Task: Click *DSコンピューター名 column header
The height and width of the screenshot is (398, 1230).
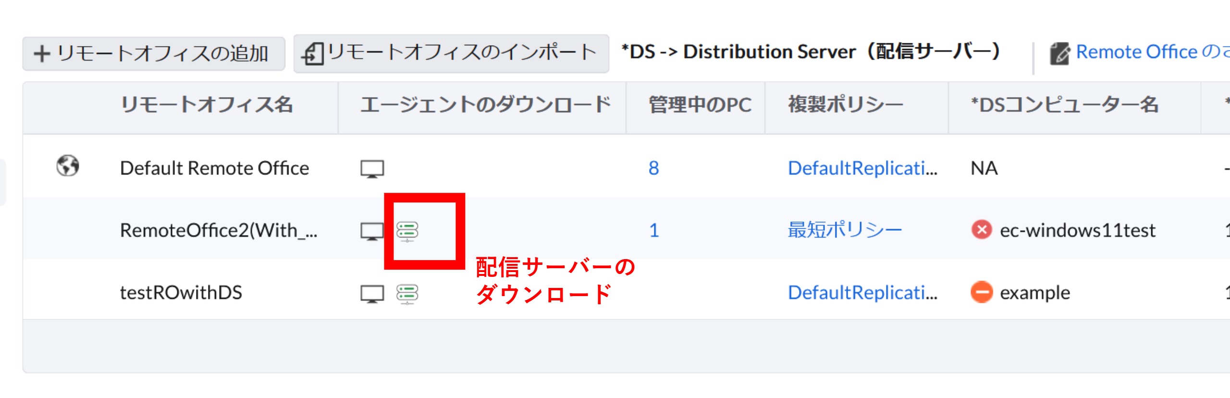Action: click(x=1064, y=105)
